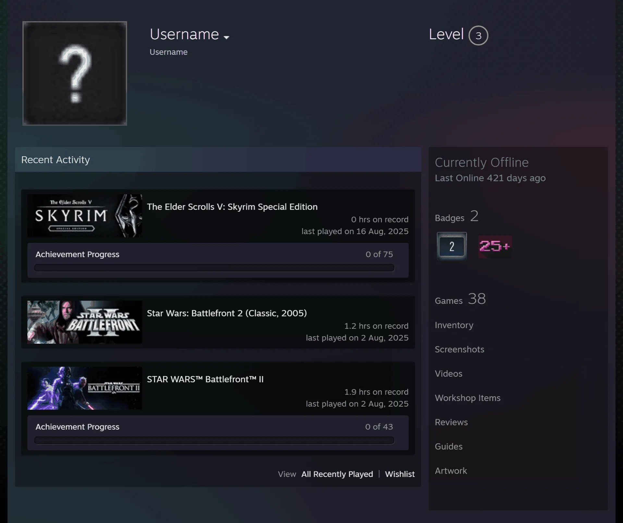Screen dimensions: 623x523
Task: Click '0 hrs on record' text
Action: click(x=380, y=220)
